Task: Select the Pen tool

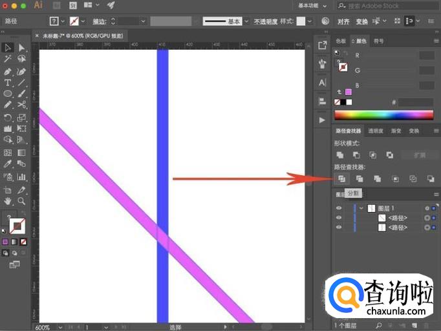Action: [x=8, y=71]
